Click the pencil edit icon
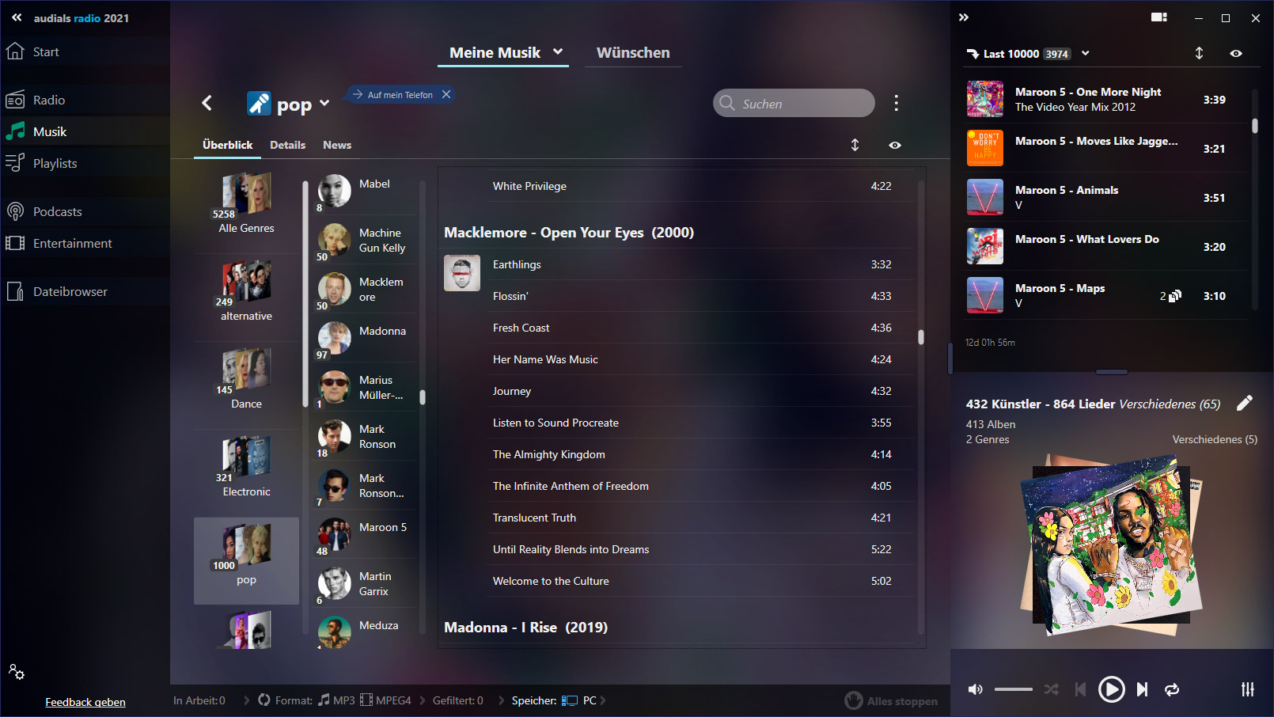1274x717 pixels. pos(1245,404)
